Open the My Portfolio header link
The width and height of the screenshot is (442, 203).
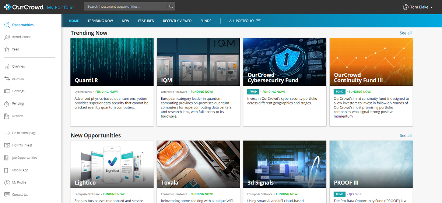point(60,7)
